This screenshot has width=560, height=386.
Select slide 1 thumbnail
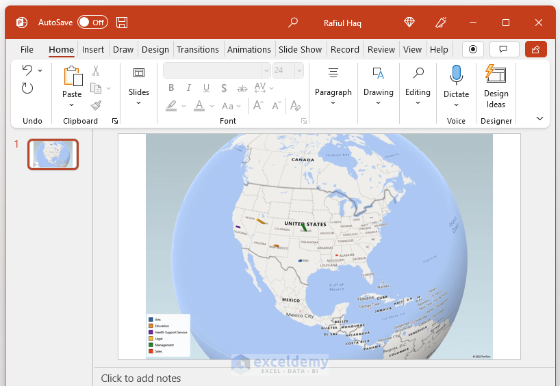(x=53, y=154)
